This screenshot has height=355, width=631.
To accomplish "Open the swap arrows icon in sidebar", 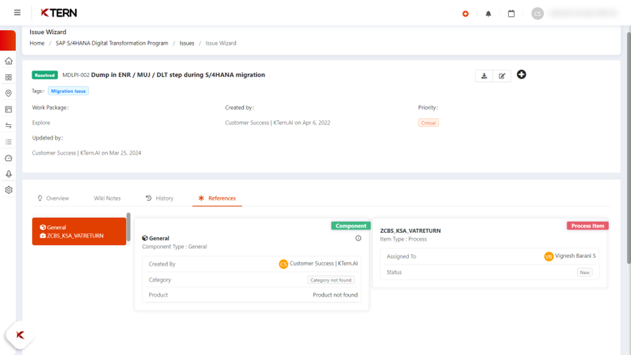I will [9, 125].
